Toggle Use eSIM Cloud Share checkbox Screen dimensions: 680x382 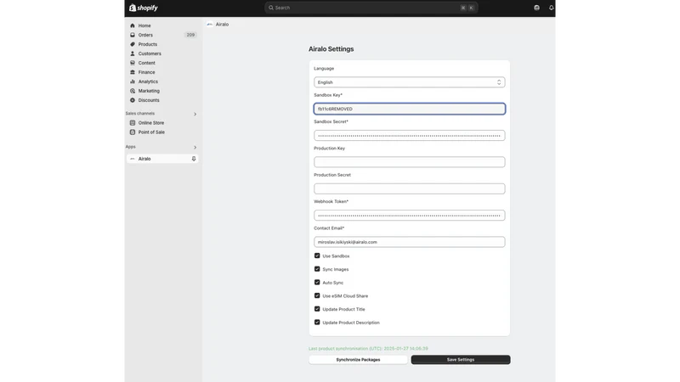coord(317,295)
